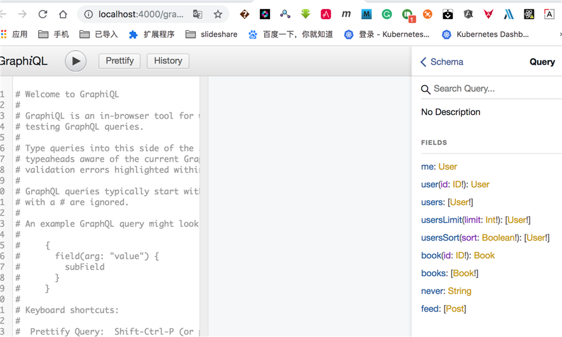Click the editor-results divider handle
The width and height of the screenshot is (562, 337).
(x=204, y=206)
